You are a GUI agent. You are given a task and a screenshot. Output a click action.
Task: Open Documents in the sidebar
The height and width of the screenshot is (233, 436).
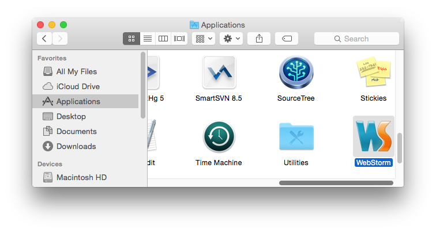[85, 132]
